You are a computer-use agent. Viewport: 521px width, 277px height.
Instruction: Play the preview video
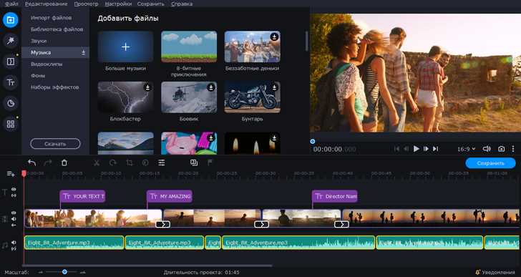click(416, 149)
